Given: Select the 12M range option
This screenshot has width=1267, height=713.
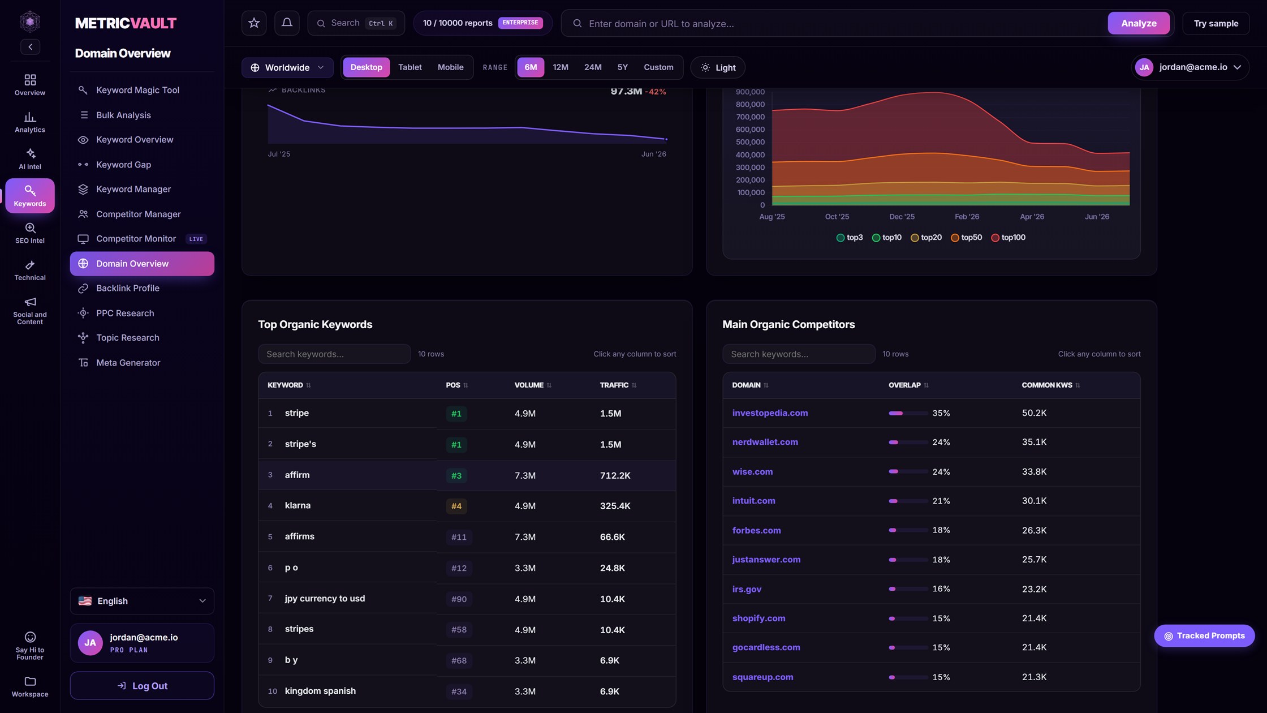Looking at the screenshot, I should click(x=560, y=67).
